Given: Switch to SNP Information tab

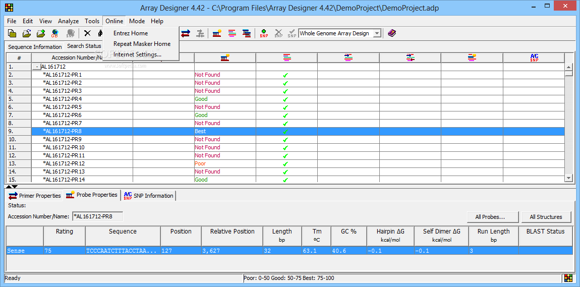Looking at the screenshot, I should tap(148, 196).
